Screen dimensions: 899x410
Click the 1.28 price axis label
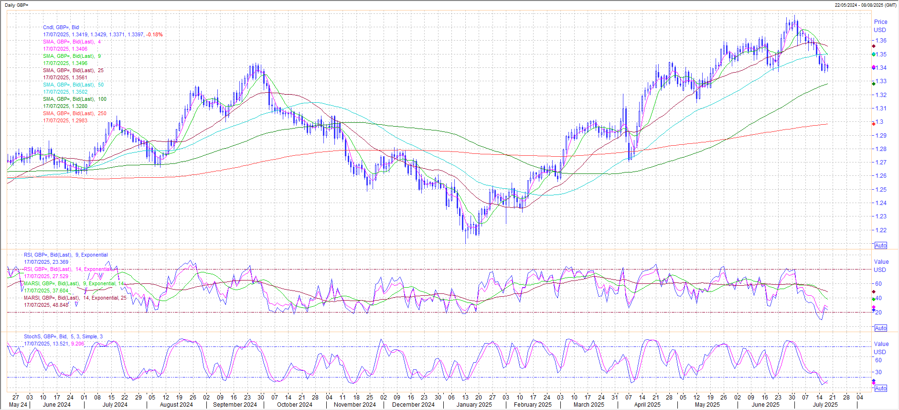click(x=880, y=149)
